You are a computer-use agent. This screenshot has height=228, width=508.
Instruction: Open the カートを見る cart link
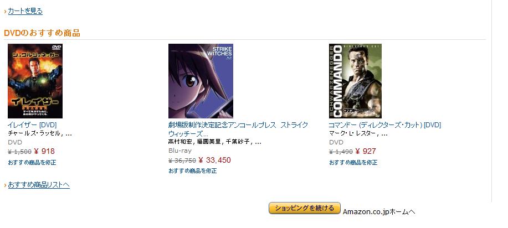25,11
